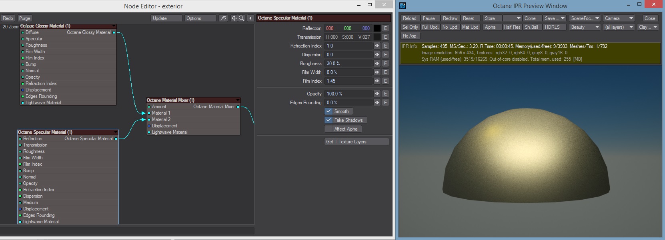Toggle the Smooth checkbox
665x240 pixels.
(x=328, y=111)
